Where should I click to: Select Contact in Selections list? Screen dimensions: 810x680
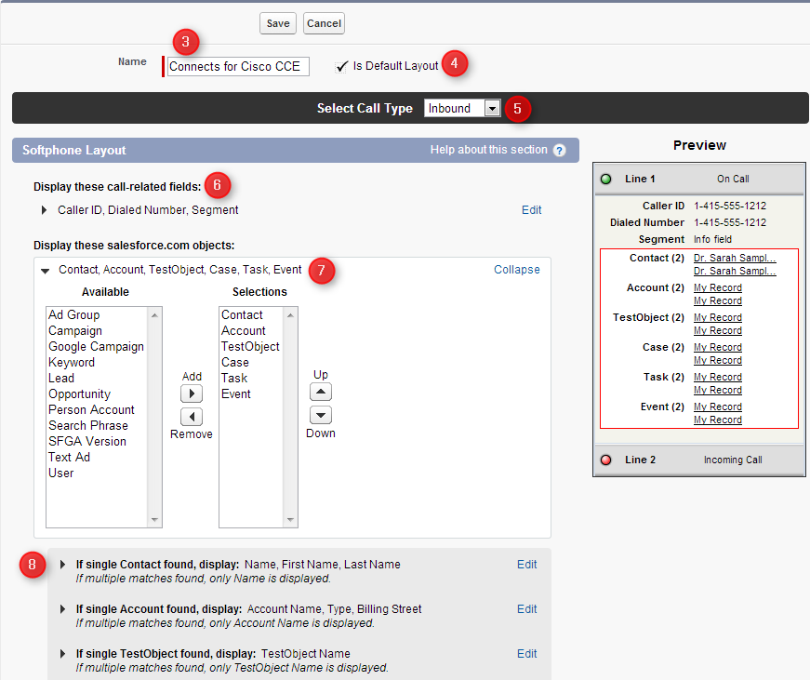243,314
